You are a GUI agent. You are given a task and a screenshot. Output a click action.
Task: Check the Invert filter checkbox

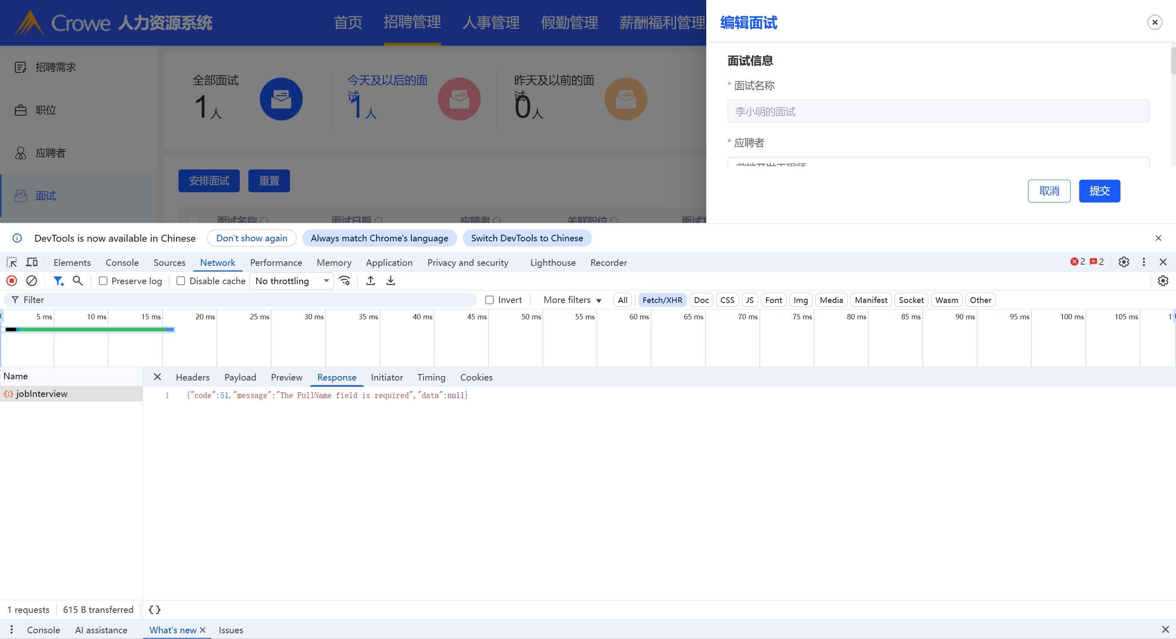click(489, 300)
